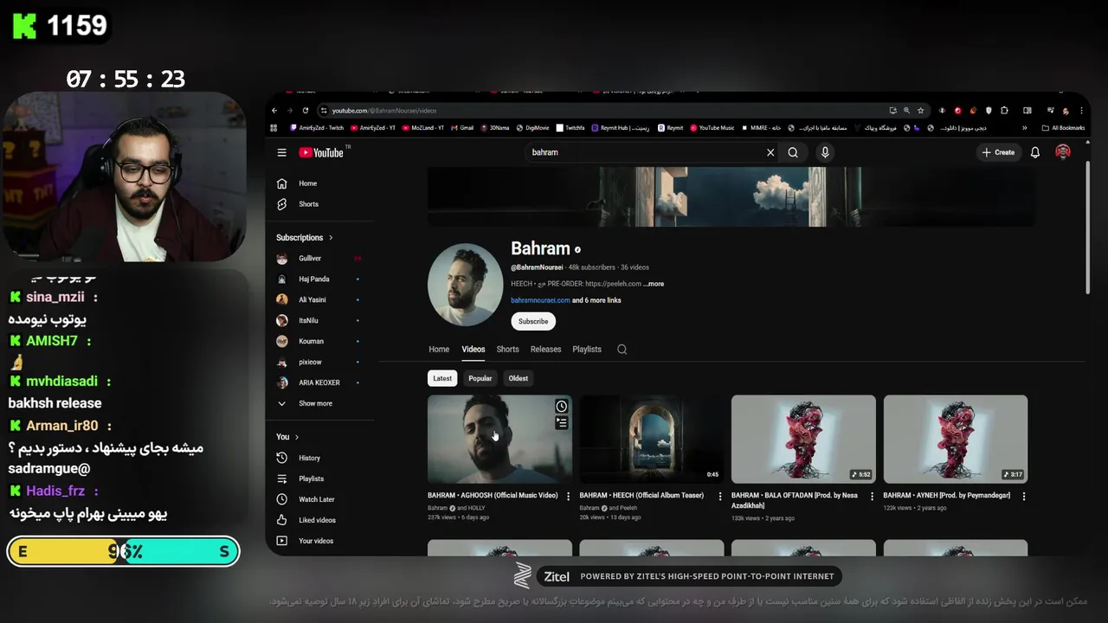Open the AYNEH video thumbnail
The width and height of the screenshot is (1108, 623).
(956, 439)
